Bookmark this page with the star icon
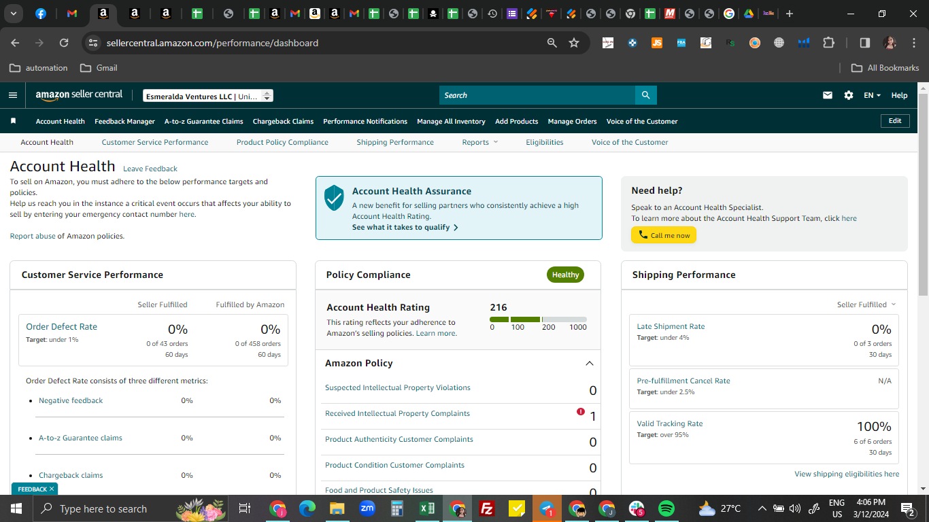The image size is (929, 522). coord(574,43)
